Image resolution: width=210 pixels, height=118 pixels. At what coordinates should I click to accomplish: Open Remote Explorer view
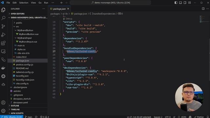3,51
